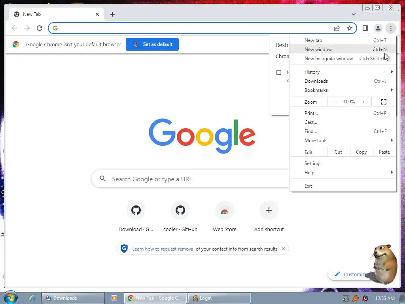Viewport: 405px width, 304px height.
Task: Share this page icon in address bar
Action: point(337,28)
